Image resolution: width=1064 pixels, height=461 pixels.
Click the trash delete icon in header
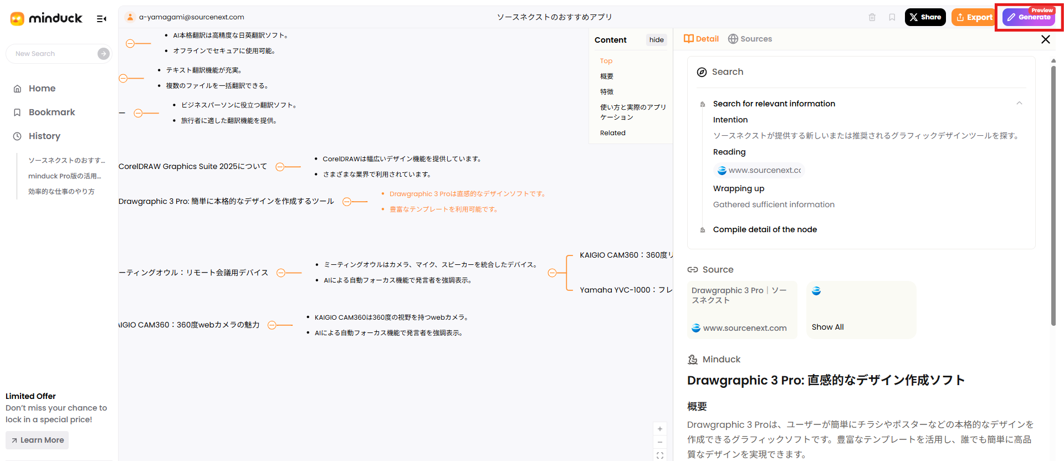[872, 17]
